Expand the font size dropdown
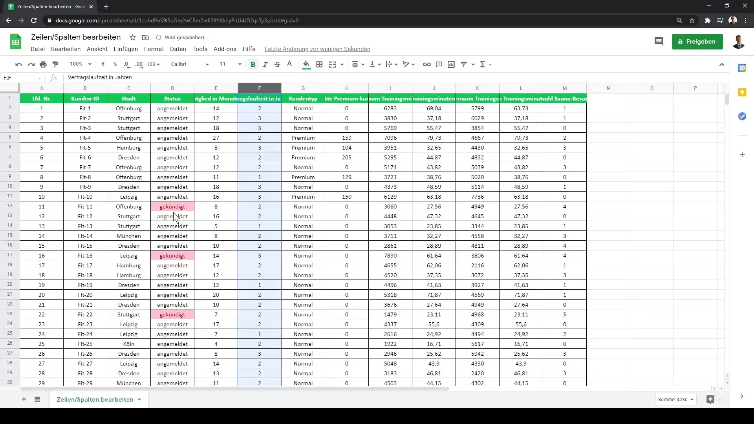Screen dimensions: 754x424 pos(240,64)
